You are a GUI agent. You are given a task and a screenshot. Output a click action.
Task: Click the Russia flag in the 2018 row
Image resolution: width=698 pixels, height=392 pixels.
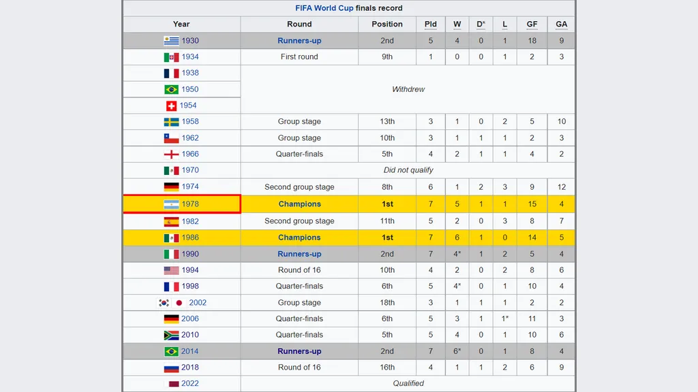pos(171,368)
